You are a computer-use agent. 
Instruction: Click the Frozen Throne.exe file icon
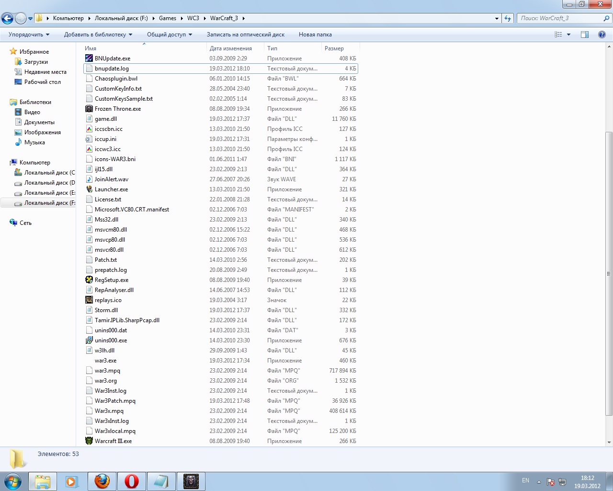click(89, 109)
